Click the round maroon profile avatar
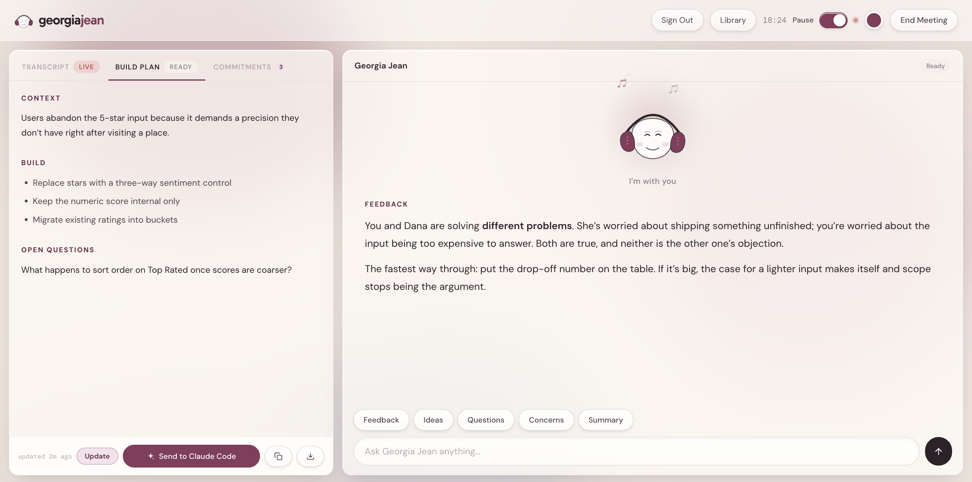Screen dimensions: 972x482 tap(874, 20)
